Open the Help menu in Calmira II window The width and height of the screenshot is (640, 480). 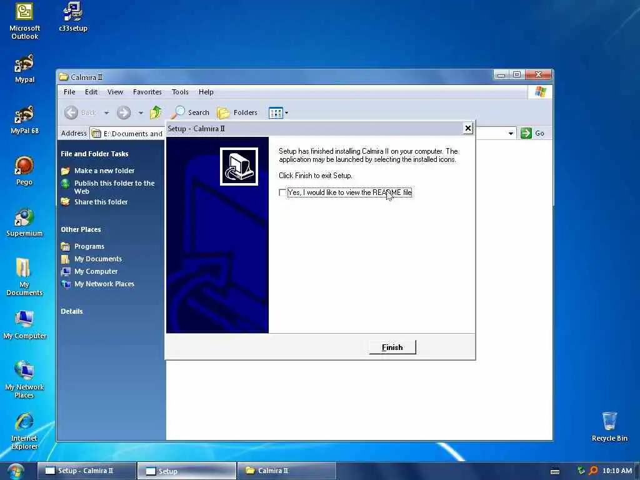click(x=206, y=92)
